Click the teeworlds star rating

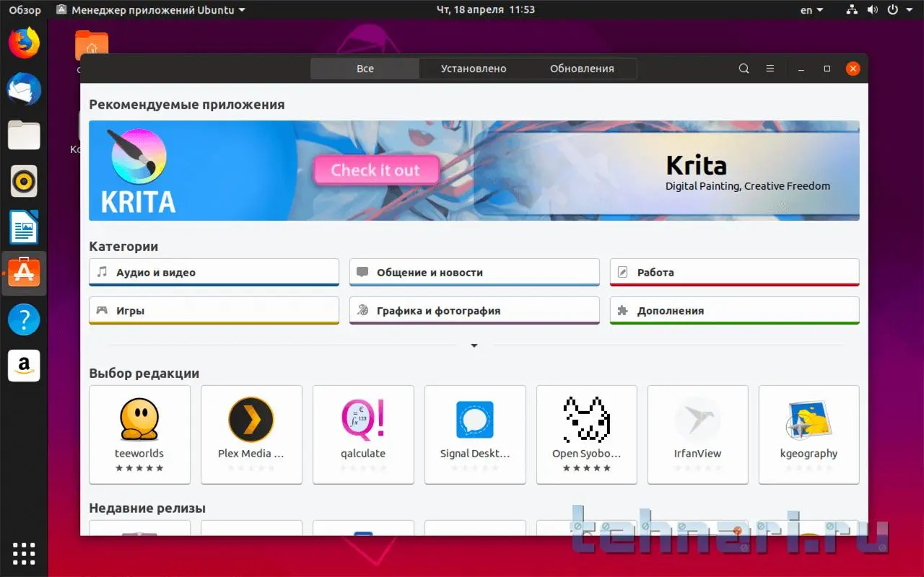(x=139, y=468)
